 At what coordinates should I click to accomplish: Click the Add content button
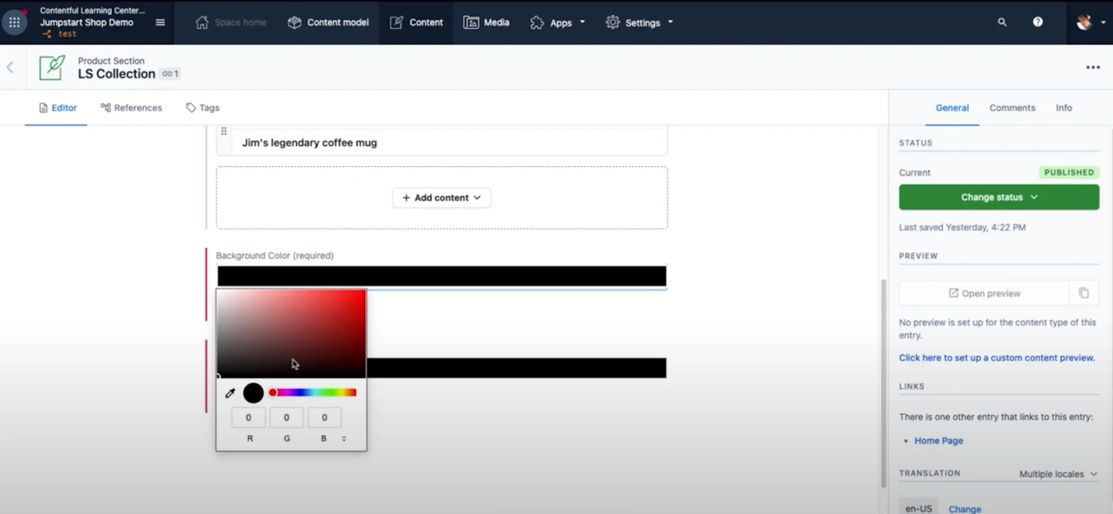click(442, 197)
